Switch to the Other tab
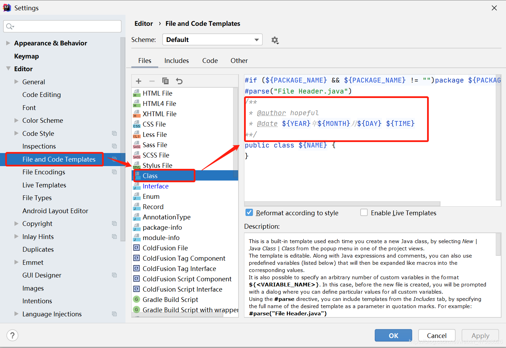506x348 pixels. 239,61
